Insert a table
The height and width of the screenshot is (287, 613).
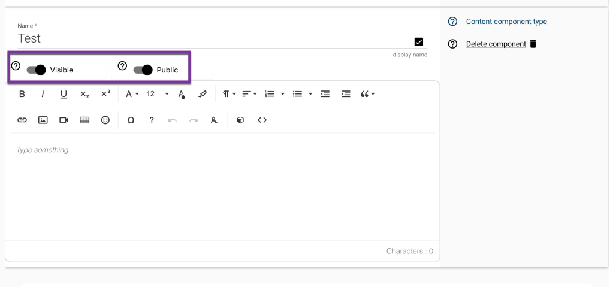[84, 120]
